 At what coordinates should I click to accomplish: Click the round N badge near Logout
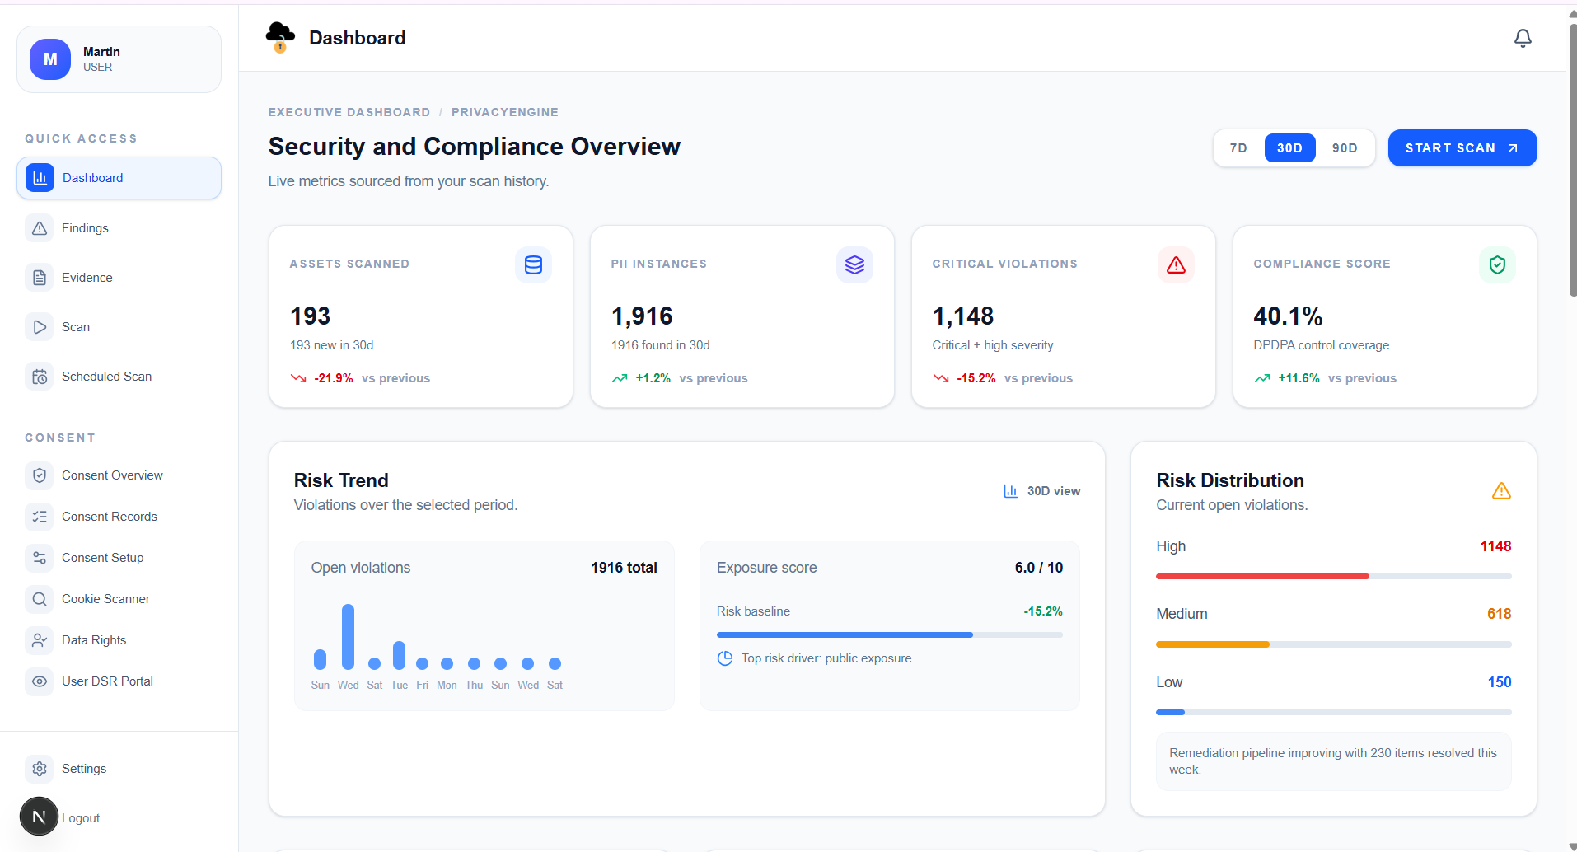pyautogui.click(x=39, y=817)
